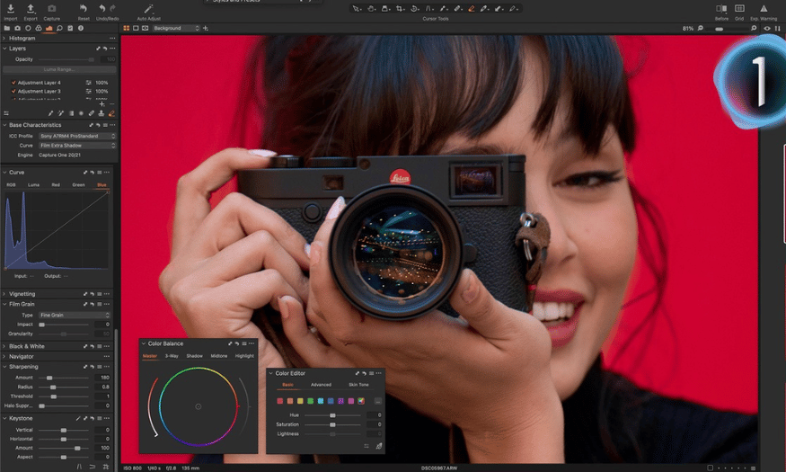786x472 pixels.
Task: Select the orange Erase Mask cursor tool
Action: click(472, 8)
